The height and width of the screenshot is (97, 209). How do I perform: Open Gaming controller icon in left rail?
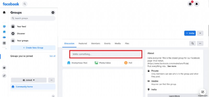[x=4, y=37]
